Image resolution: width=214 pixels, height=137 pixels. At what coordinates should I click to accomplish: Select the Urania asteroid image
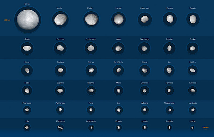click(x=193, y=128)
